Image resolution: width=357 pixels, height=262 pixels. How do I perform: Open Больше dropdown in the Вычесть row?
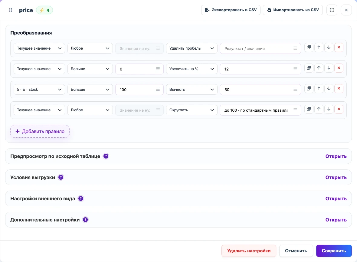(x=90, y=90)
